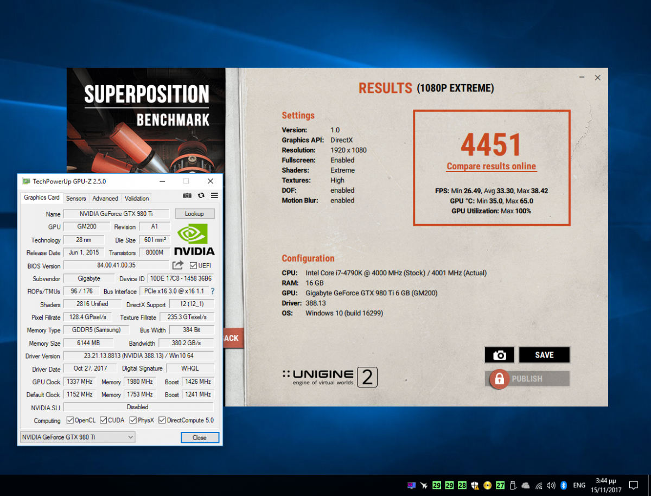Click the Default Clock value 1152 MHz
The image size is (651, 496).
(80, 395)
